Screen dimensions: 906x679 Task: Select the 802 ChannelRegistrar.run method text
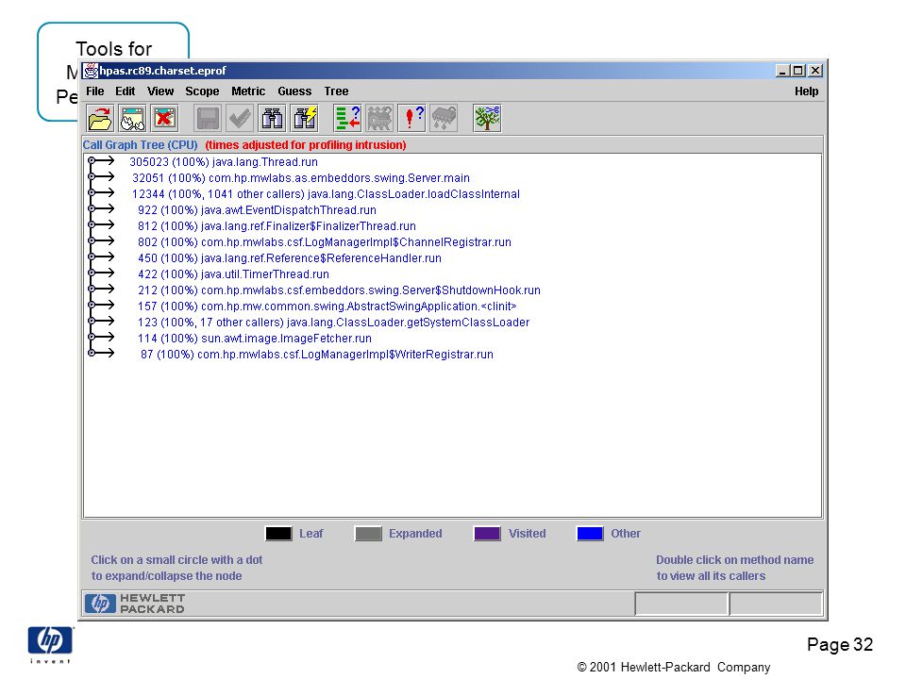tap(325, 242)
